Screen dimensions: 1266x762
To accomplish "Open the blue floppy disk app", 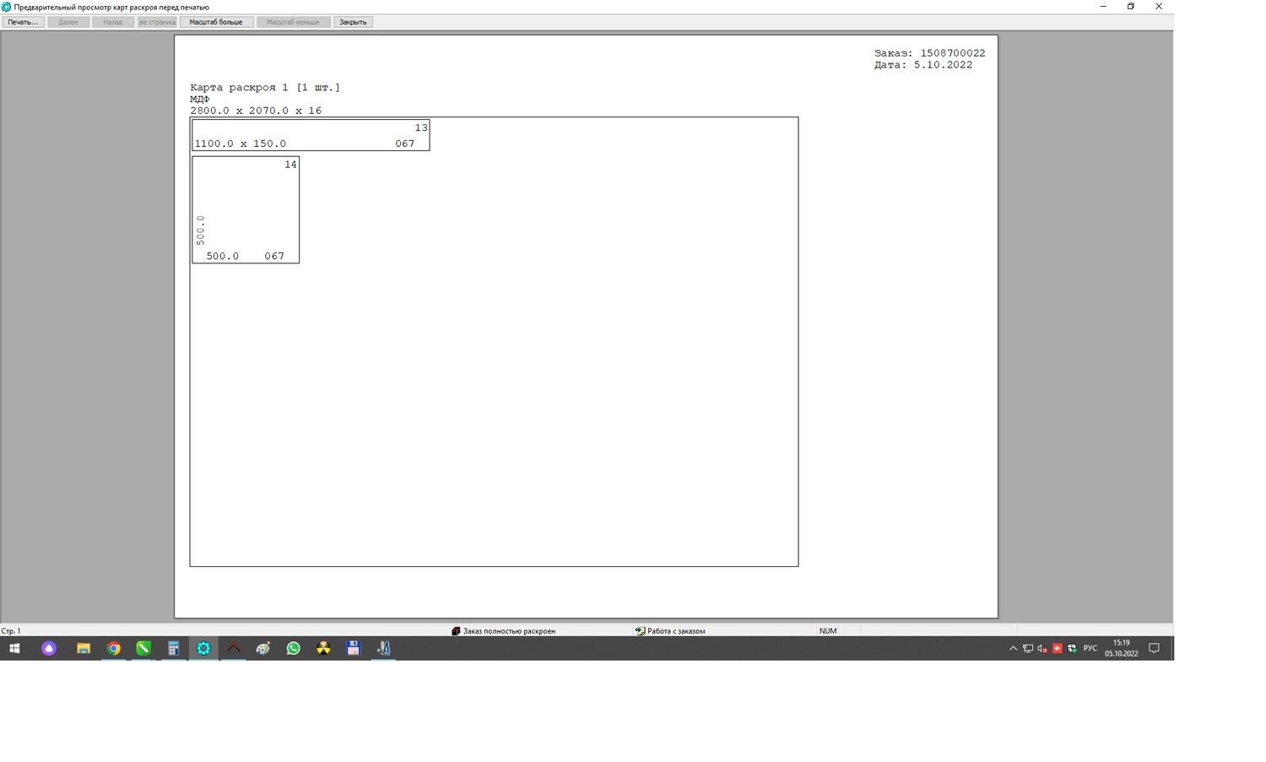I will [x=354, y=648].
